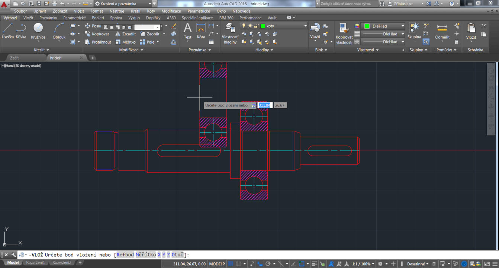
Task: Select the Protáhnout stretch tool
Action: pos(98,42)
